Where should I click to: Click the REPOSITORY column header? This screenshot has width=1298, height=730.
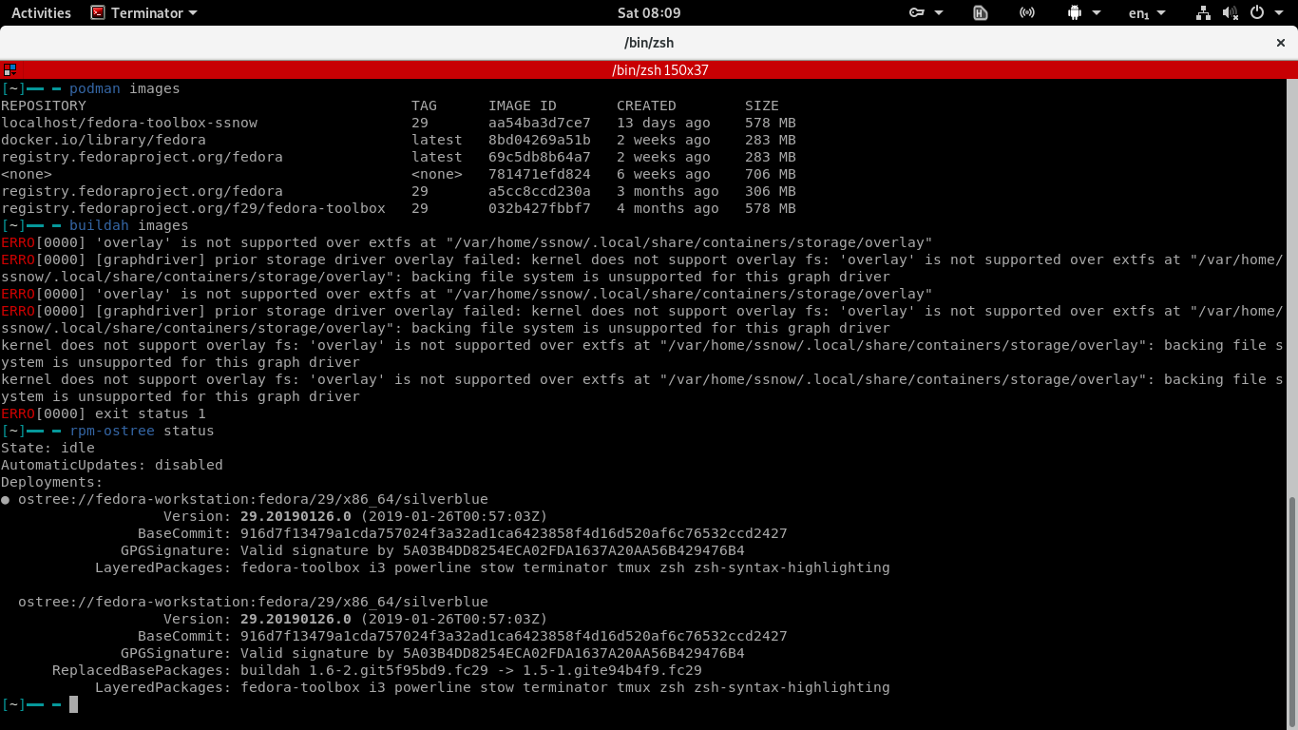click(x=44, y=106)
